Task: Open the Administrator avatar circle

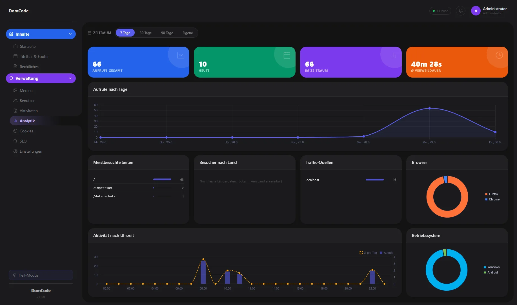Action: tap(476, 11)
